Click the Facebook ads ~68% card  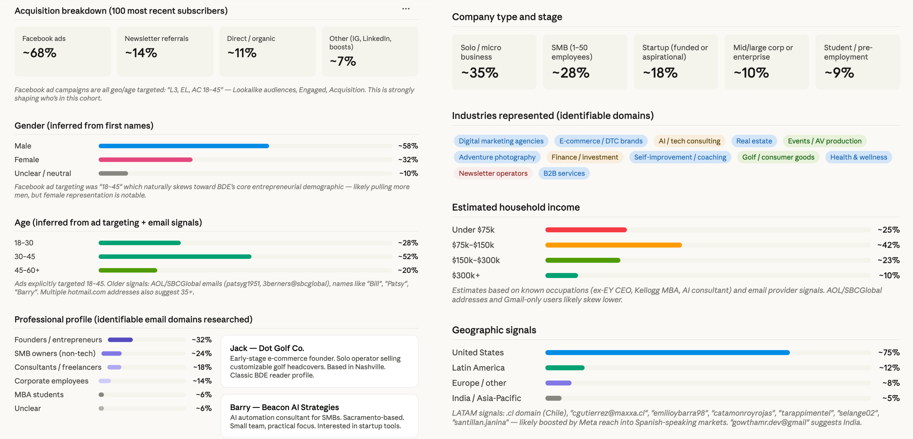(63, 51)
